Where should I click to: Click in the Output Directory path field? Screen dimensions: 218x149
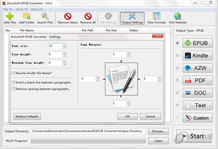pyautogui.click(x=88, y=131)
